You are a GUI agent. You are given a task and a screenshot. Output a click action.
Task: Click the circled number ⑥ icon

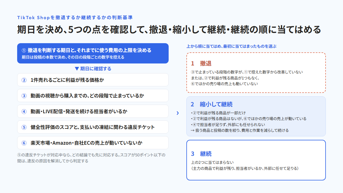[24, 143]
